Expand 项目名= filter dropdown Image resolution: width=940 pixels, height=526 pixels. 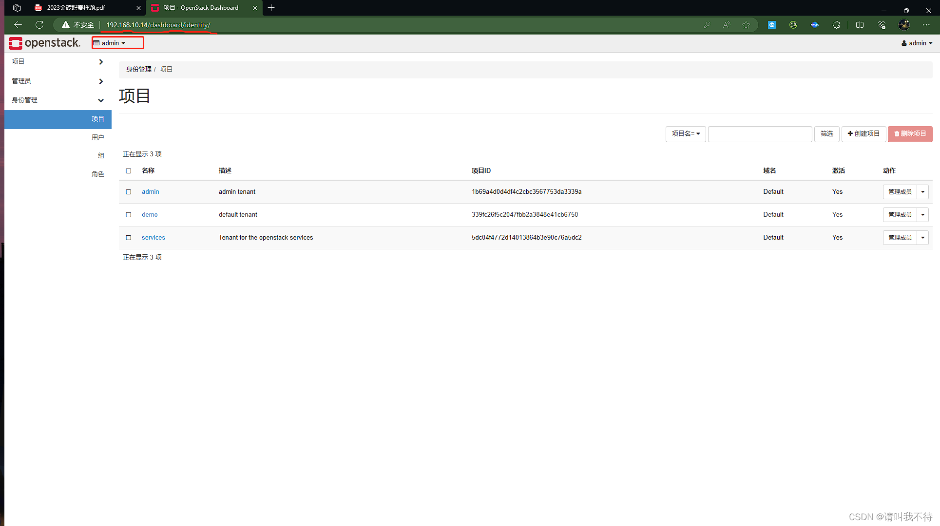685,134
